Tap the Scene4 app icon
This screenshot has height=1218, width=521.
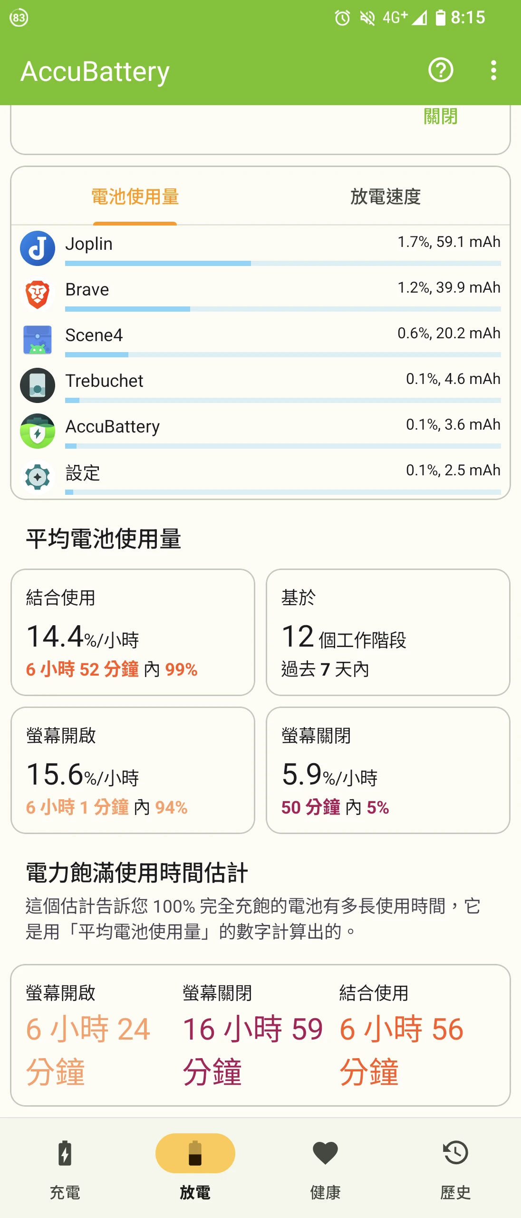[x=38, y=340]
